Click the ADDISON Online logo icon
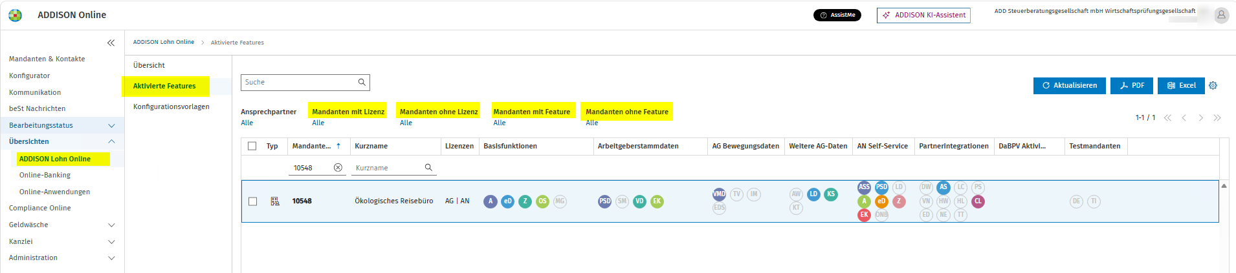This screenshot has height=273, width=1236. click(15, 15)
